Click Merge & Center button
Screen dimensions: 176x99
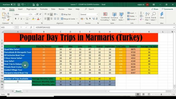[x=68, y=19]
